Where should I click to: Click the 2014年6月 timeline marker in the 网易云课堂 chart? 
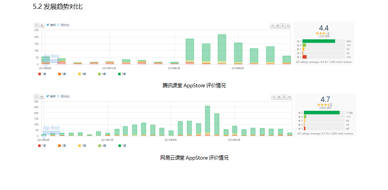(44, 137)
